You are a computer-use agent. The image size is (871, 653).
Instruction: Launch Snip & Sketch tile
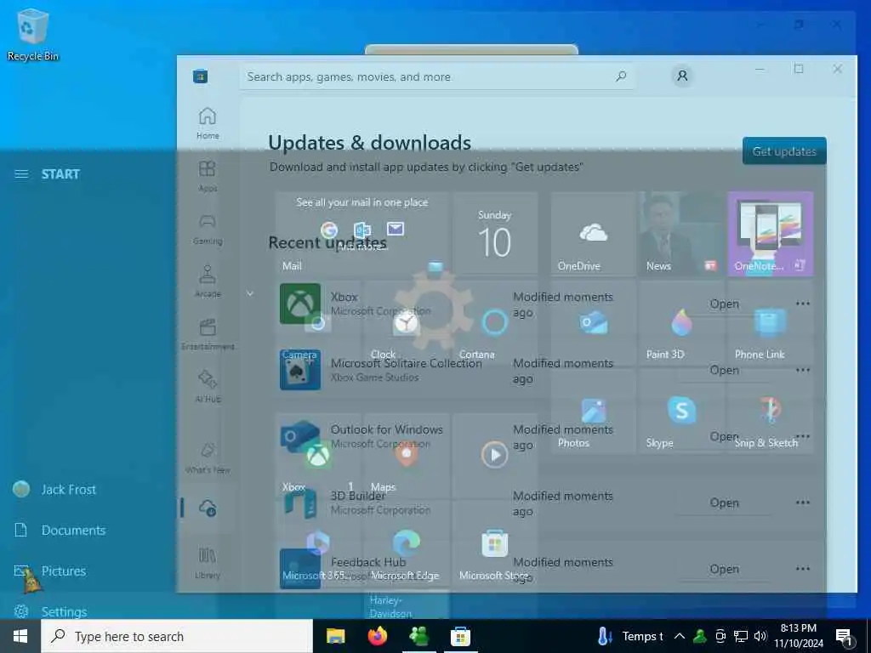[770, 411]
